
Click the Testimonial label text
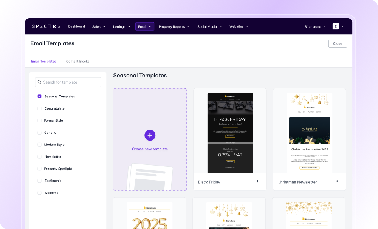54,181
